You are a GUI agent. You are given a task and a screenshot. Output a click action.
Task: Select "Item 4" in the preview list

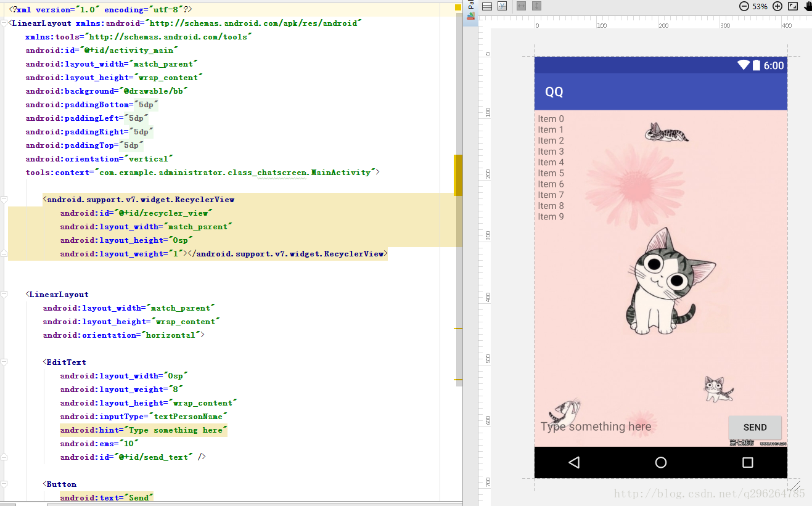pyautogui.click(x=551, y=162)
